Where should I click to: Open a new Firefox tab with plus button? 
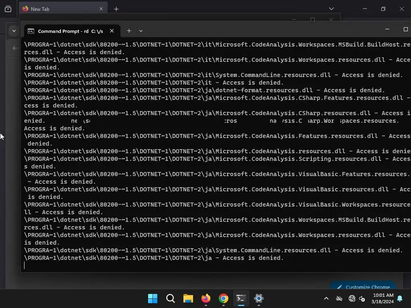(x=116, y=9)
